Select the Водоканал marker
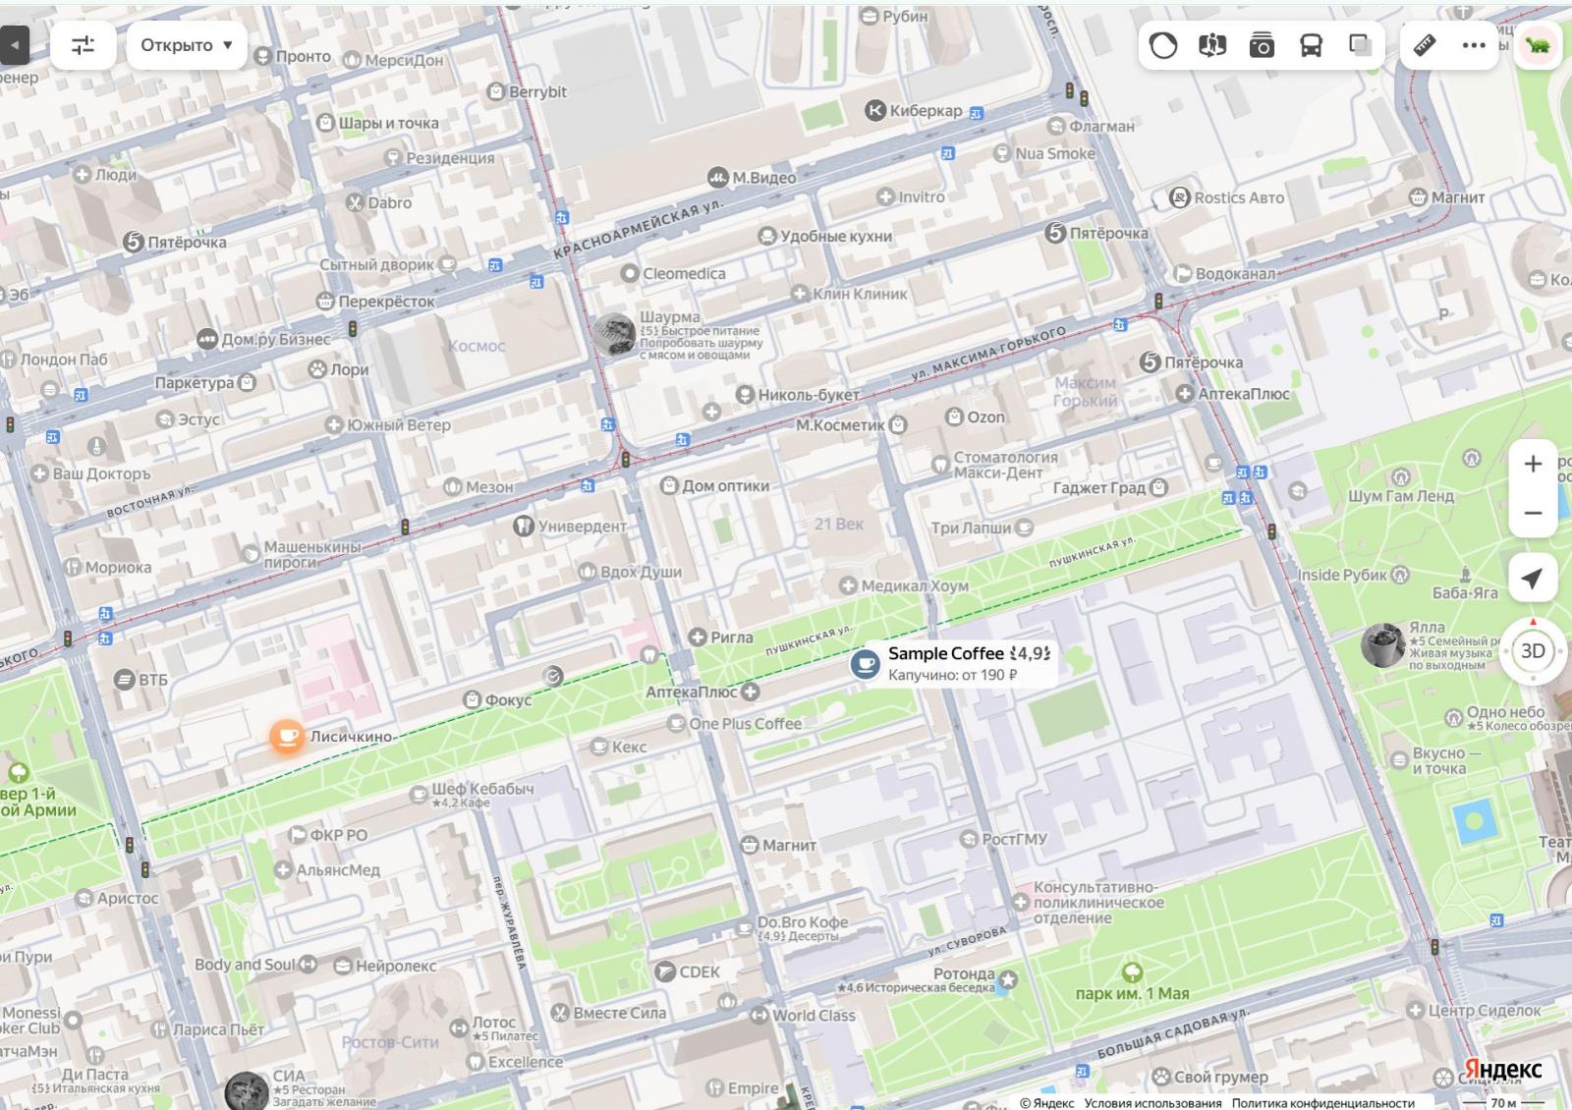 1182,274
